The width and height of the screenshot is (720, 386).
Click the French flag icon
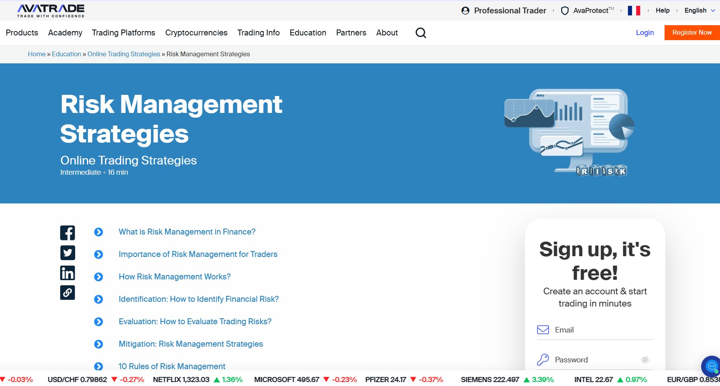click(634, 11)
